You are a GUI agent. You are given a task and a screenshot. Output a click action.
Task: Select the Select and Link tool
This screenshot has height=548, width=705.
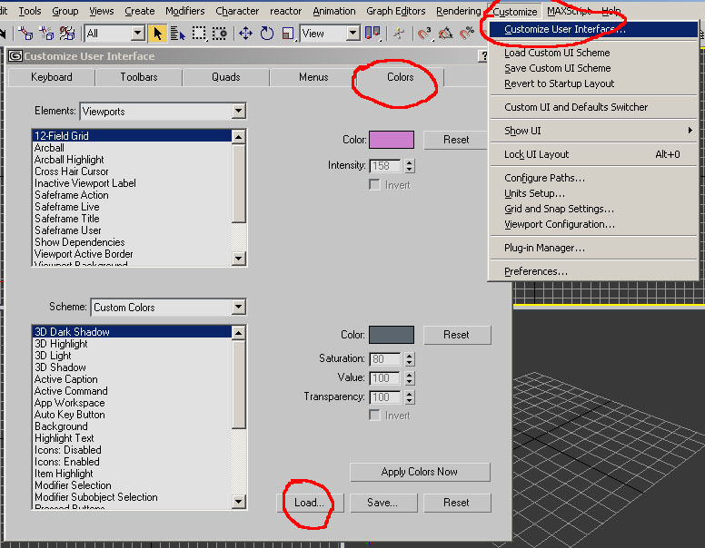[25, 34]
